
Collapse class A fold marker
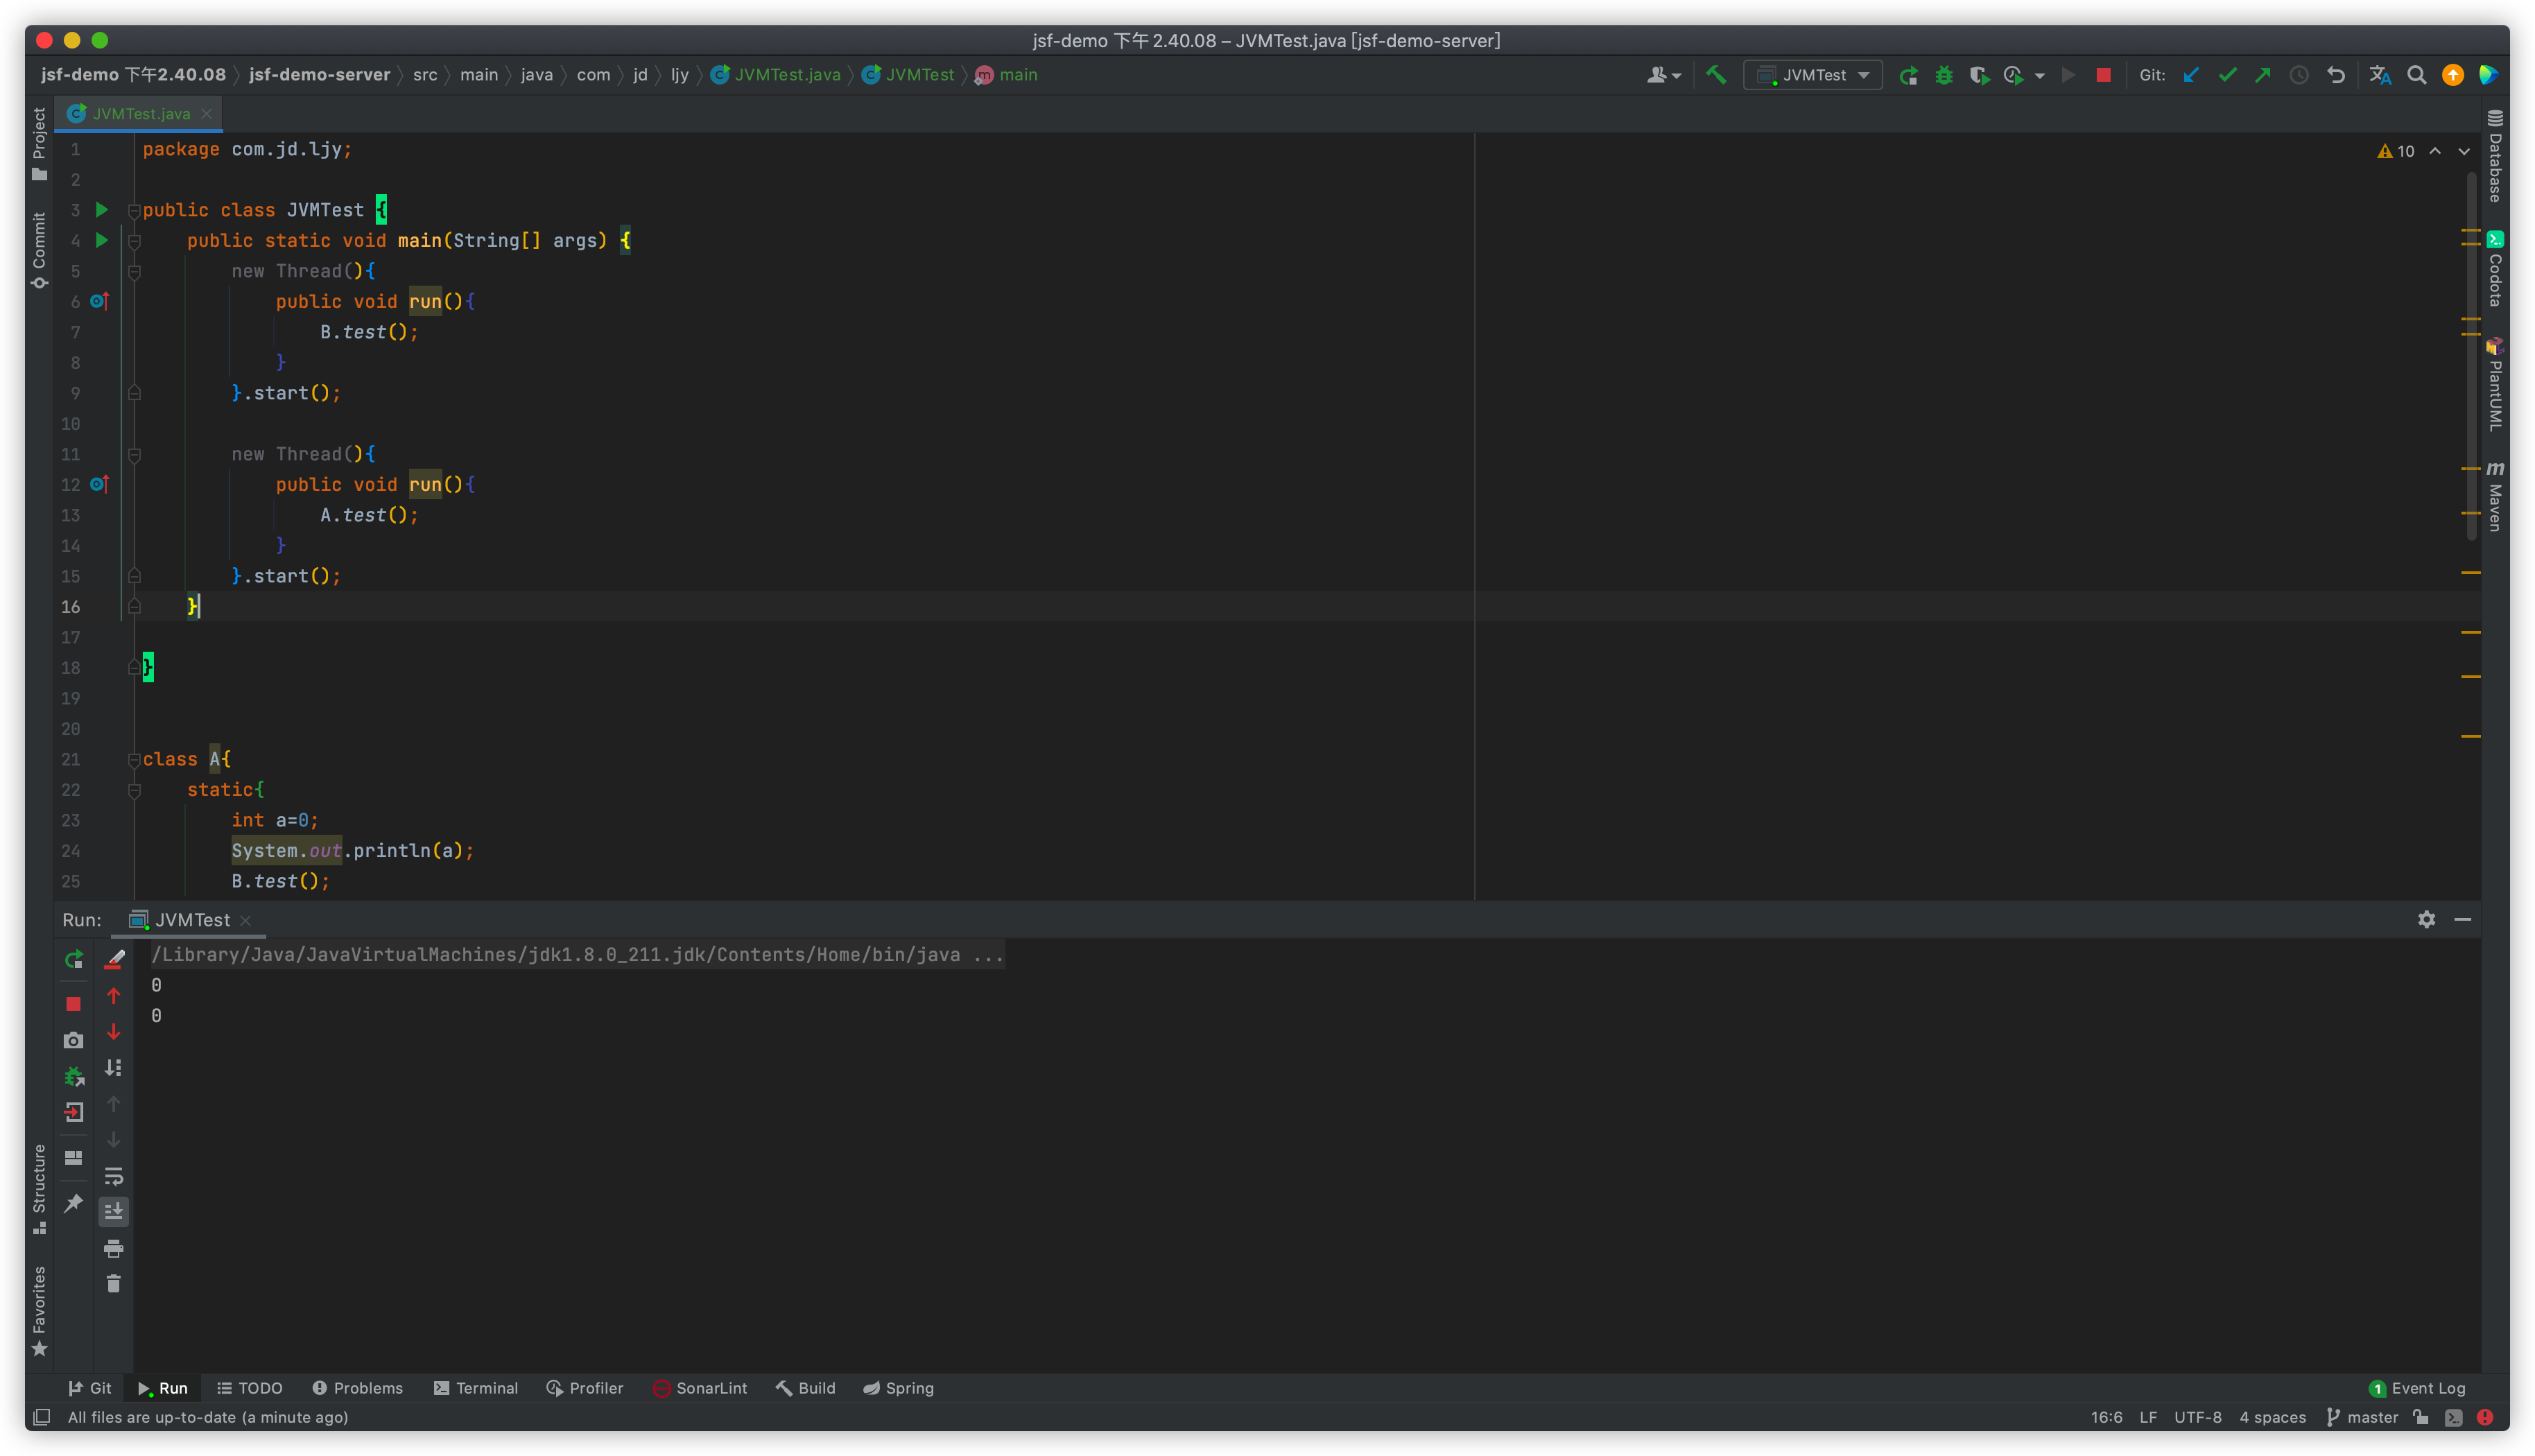(x=134, y=760)
